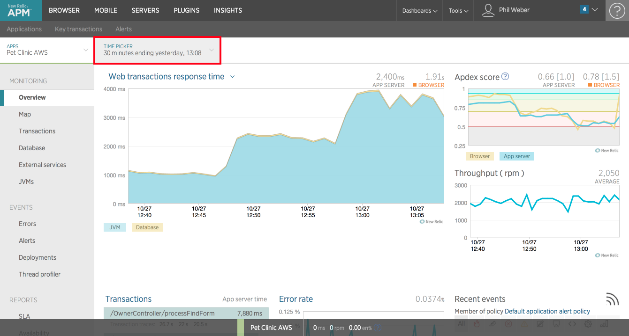
Task: Click the 0.78 [1.5] browser Apdex value
Action: coord(601,77)
